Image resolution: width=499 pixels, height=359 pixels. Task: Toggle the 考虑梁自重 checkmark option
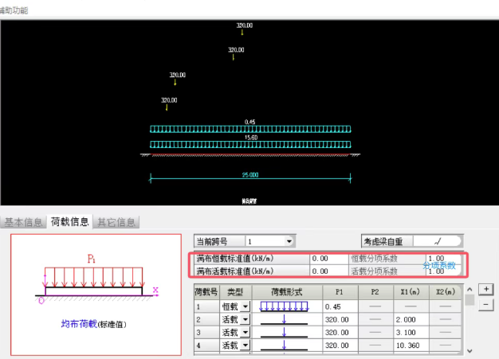pyautogui.click(x=436, y=240)
